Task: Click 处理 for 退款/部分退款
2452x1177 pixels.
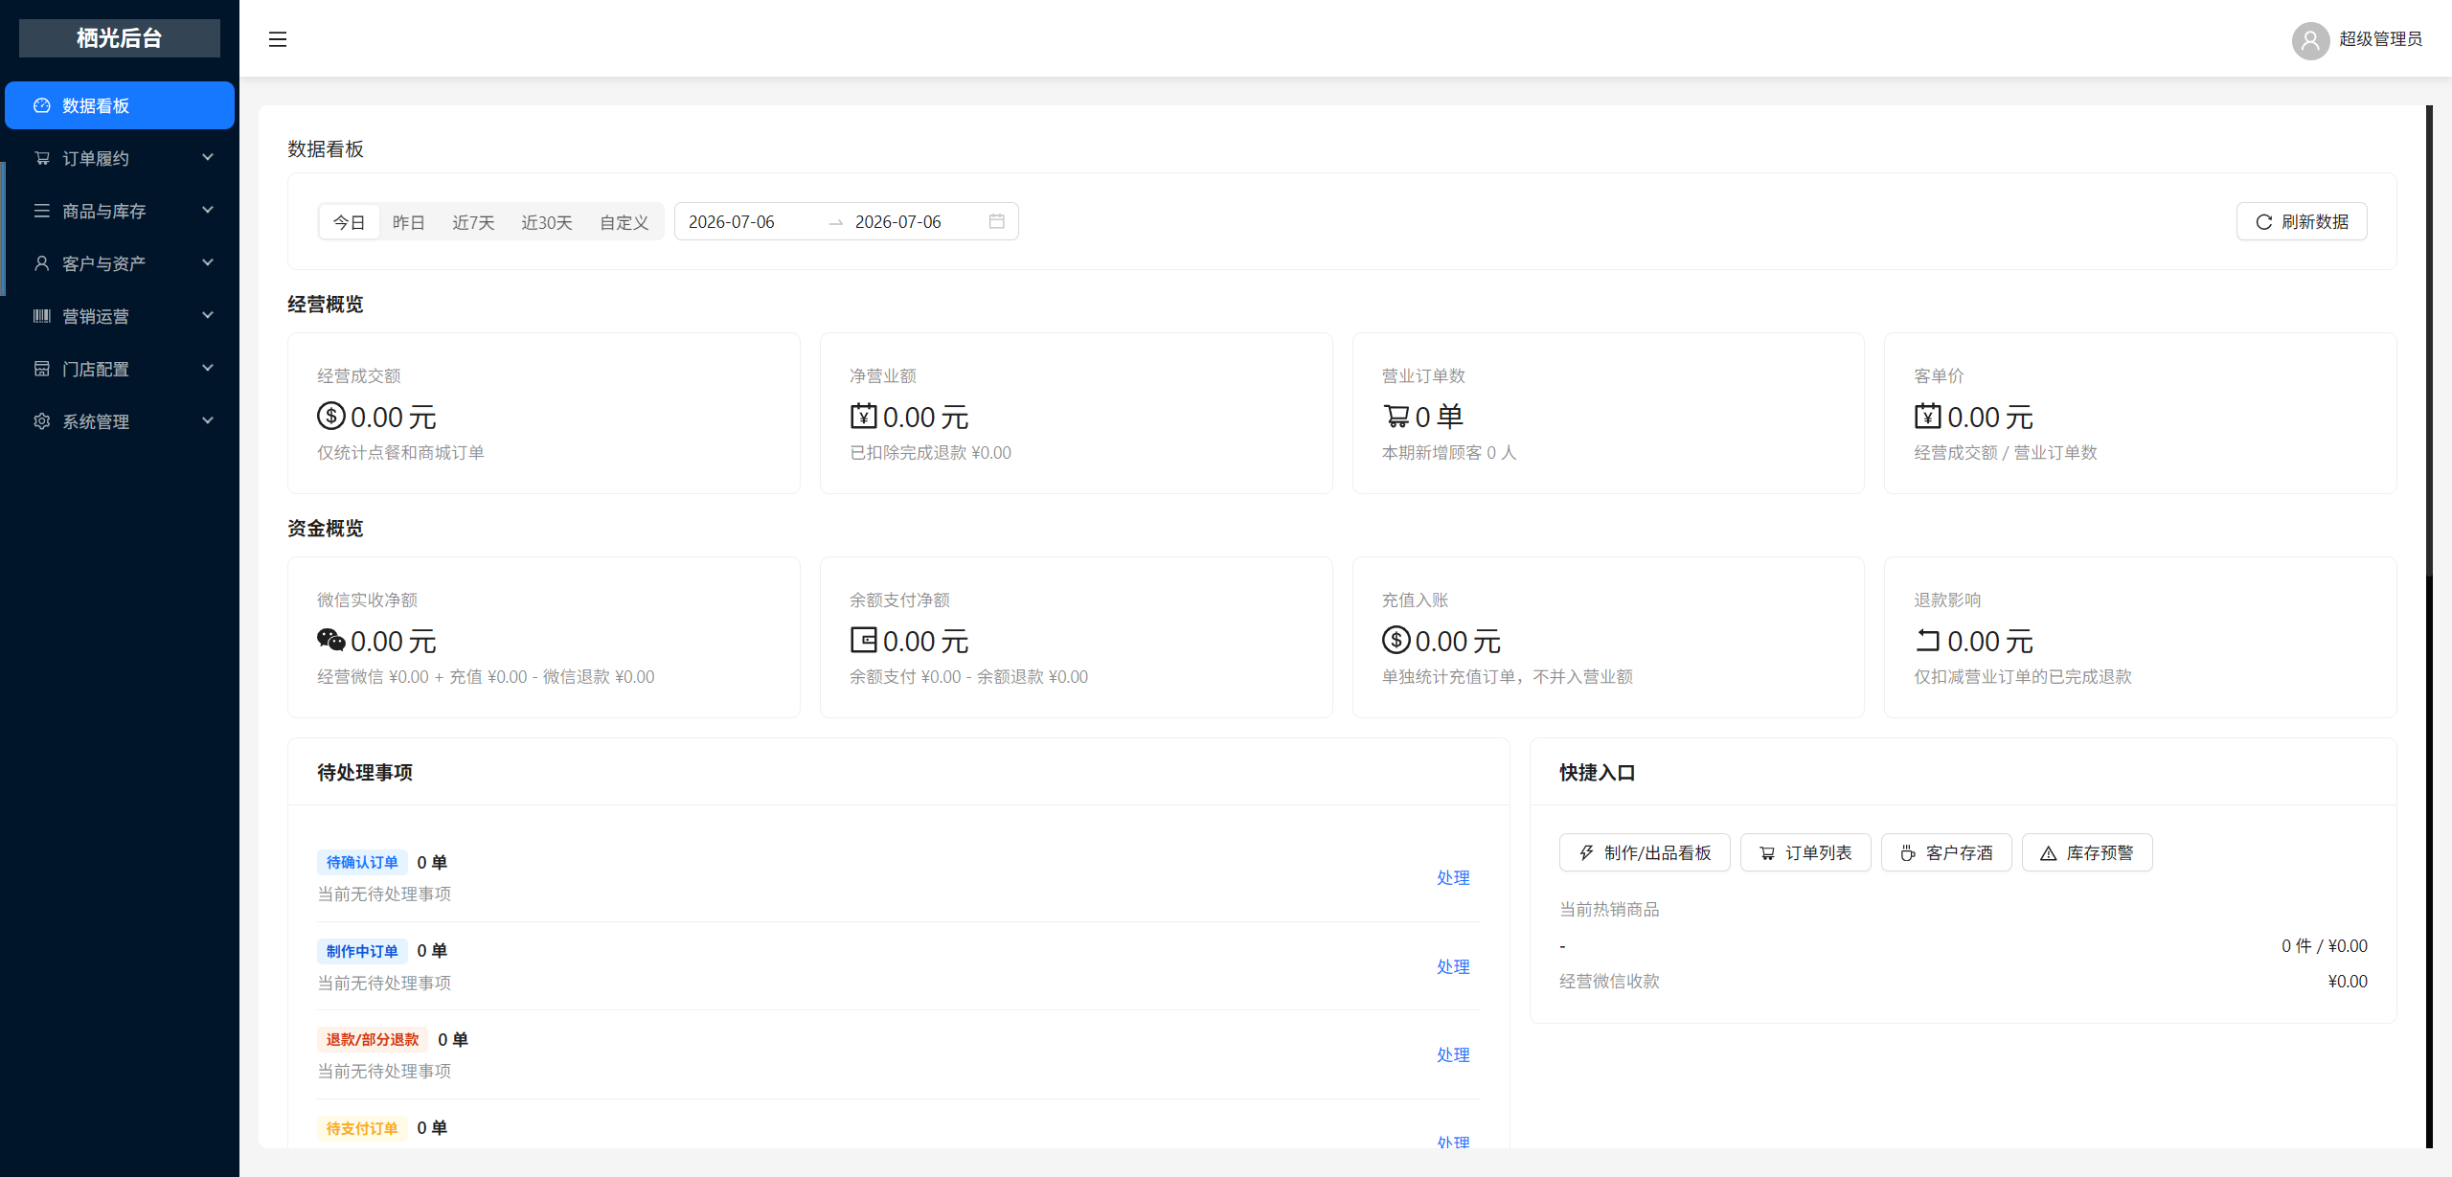Action: click(1453, 1055)
